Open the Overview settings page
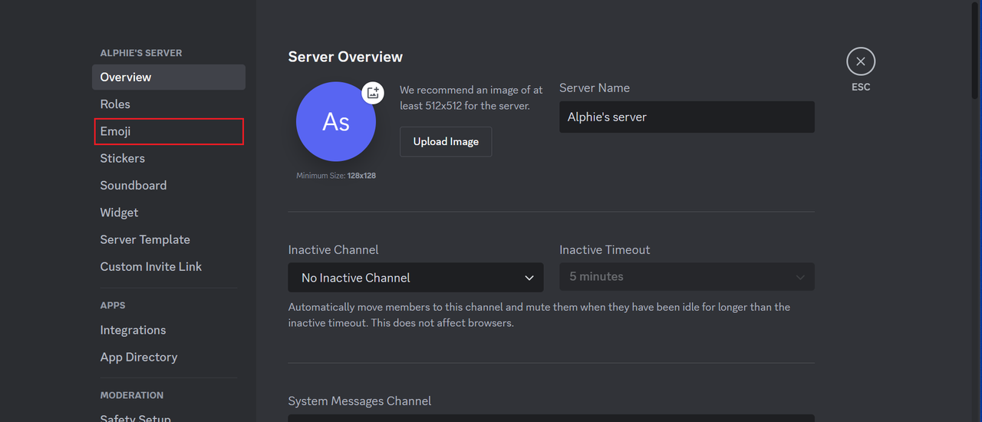The width and height of the screenshot is (982, 422). 169,77
